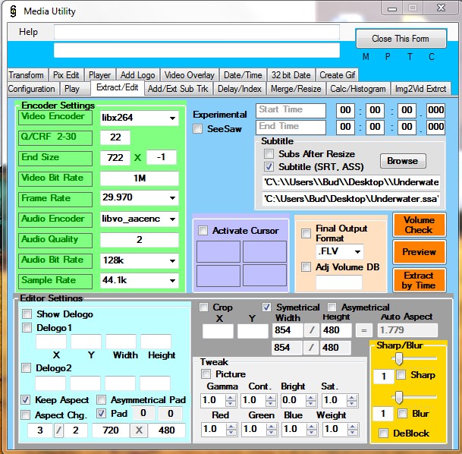This screenshot has height=454, width=462.
Task: Enable the Delogo2 checkbox
Action: [27, 367]
